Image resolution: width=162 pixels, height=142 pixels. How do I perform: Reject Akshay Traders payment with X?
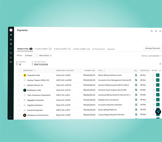tap(153, 80)
